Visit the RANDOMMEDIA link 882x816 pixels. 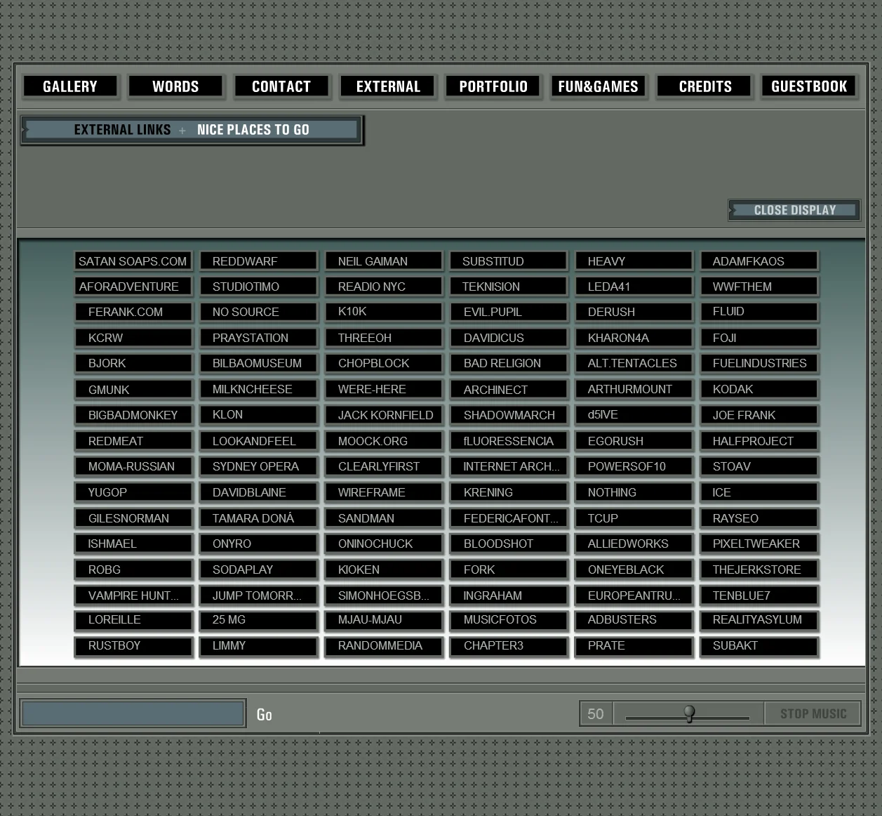click(x=384, y=646)
